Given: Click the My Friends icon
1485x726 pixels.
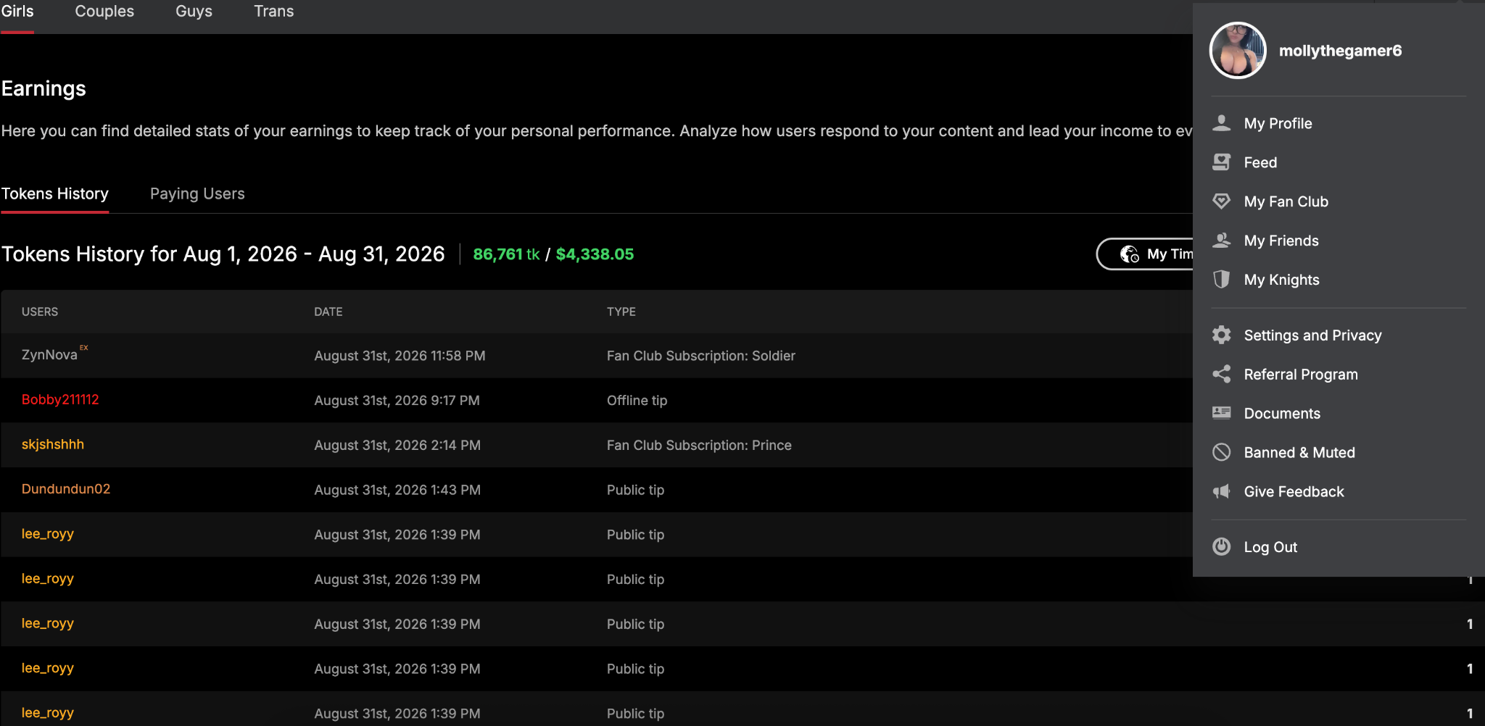Looking at the screenshot, I should coord(1222,241).
